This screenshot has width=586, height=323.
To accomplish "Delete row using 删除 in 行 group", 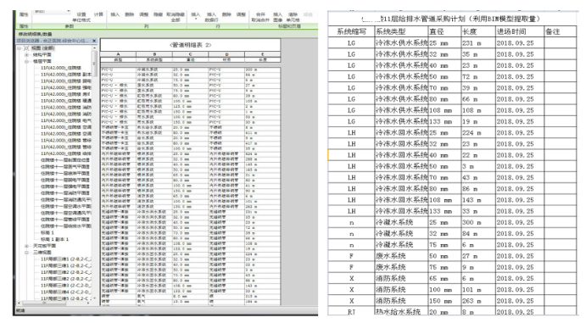I will point(226,14).
